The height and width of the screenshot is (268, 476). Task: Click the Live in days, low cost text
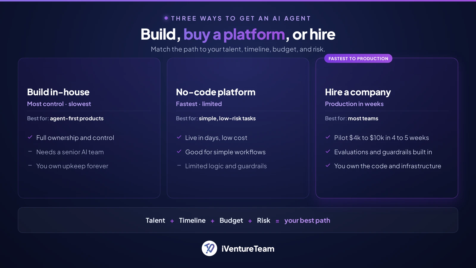click(x=216, y=138)
